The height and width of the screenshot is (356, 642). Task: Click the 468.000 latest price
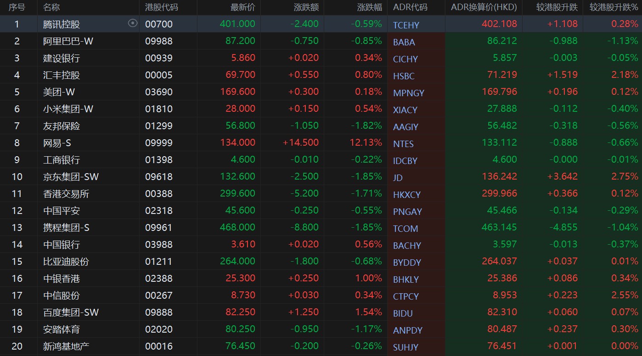pyautogui.click(x=237, y=227)
